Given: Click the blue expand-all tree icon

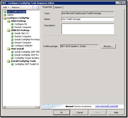Looking at the screenshot, I should point(38,7).
